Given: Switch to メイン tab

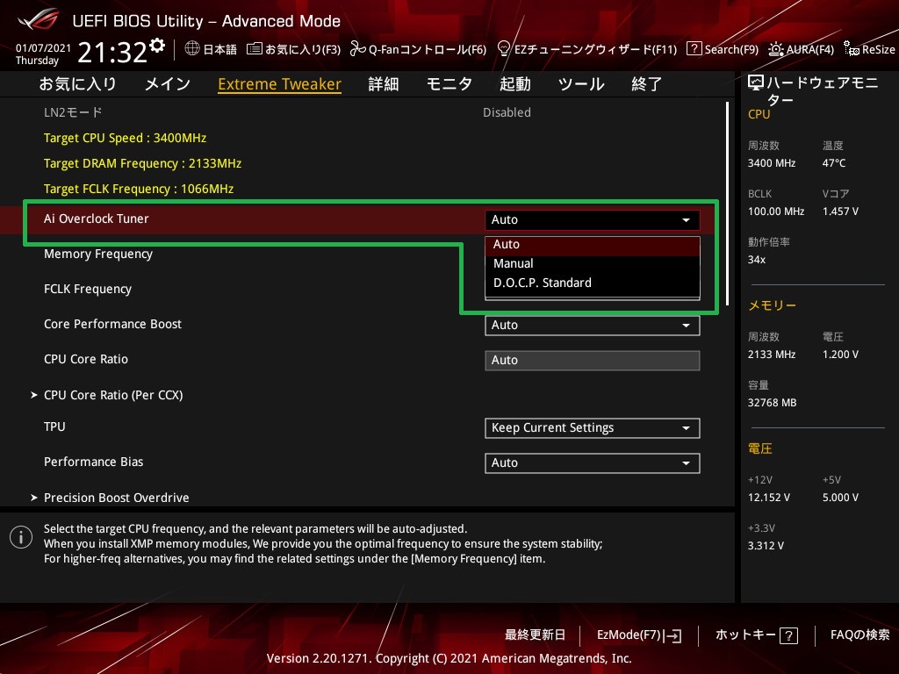Looking at the screenshot, I should coord(168,84).
